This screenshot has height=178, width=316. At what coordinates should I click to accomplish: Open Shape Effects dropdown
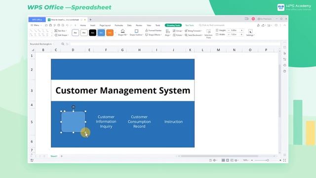[154, 35]
